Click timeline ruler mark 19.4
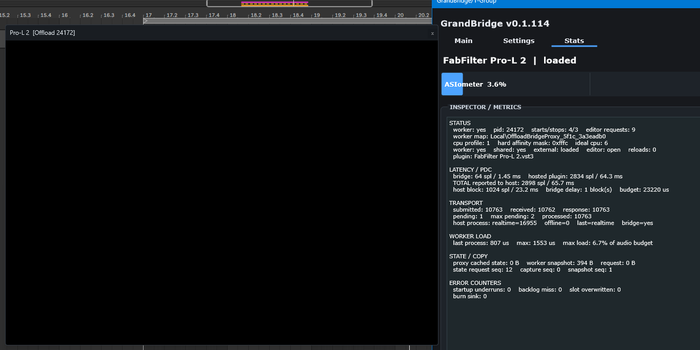700x350 pixels. tap(382, 15)
